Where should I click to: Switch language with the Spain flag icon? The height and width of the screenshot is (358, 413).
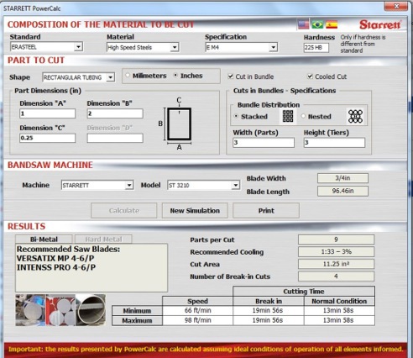(332, 24)
